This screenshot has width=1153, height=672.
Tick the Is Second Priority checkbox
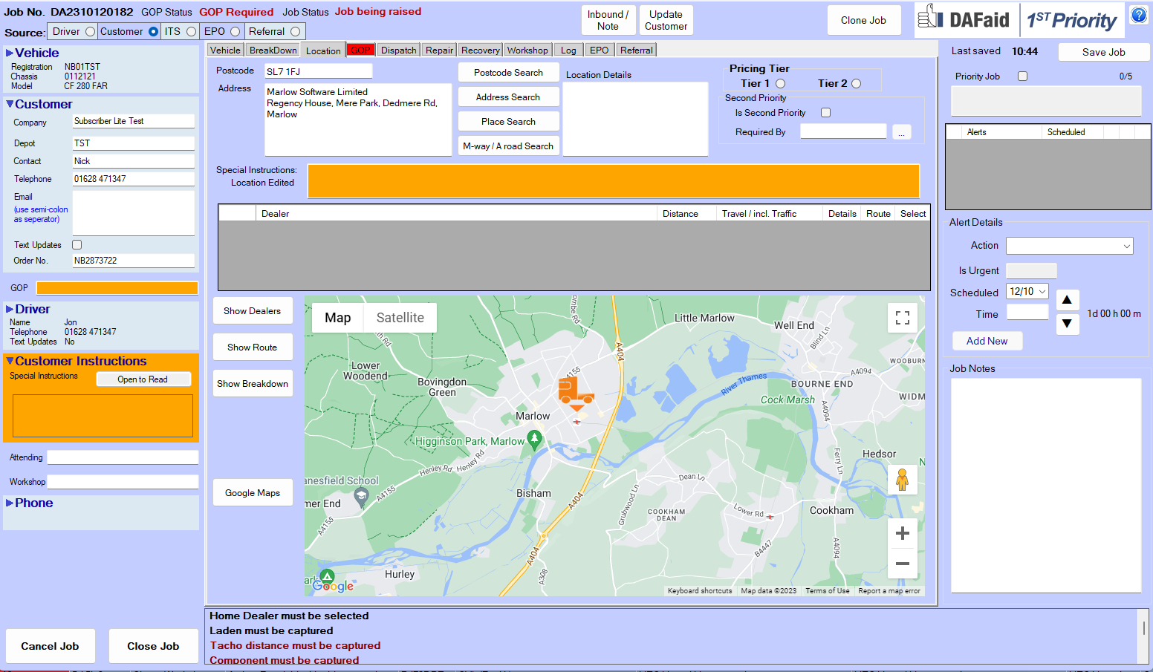click(x=825, y=113)
